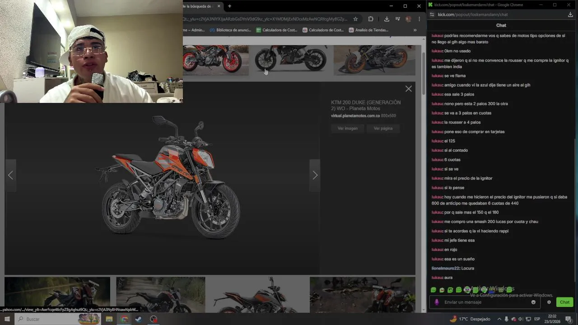The height and width of the screenshot is (325, 578).
Task: Go to the previous image with left arrow
Action: coord(10,175)
